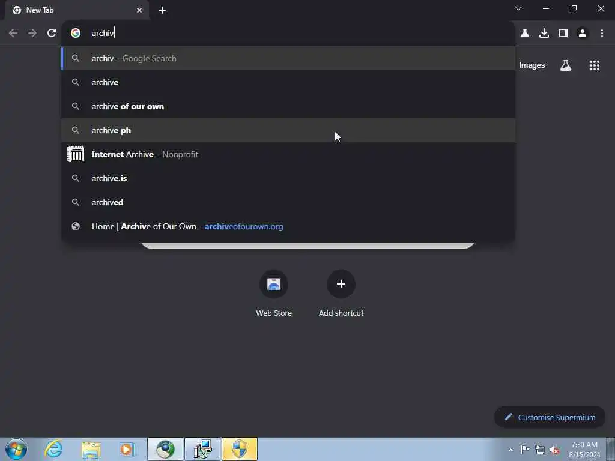
Task: Open the three-dot browser menu
Action: 602,34
